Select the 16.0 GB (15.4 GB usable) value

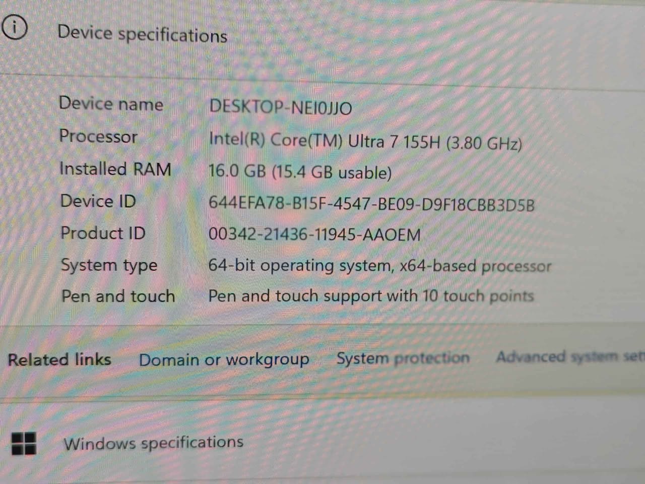(300, 172)
